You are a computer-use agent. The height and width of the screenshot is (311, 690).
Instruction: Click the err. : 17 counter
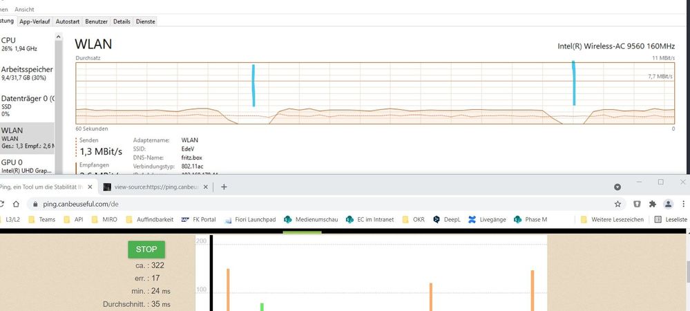tap(147, 279)
